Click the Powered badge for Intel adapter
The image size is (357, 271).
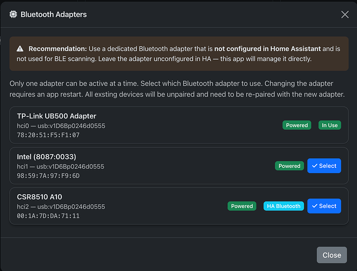(289, 166)
